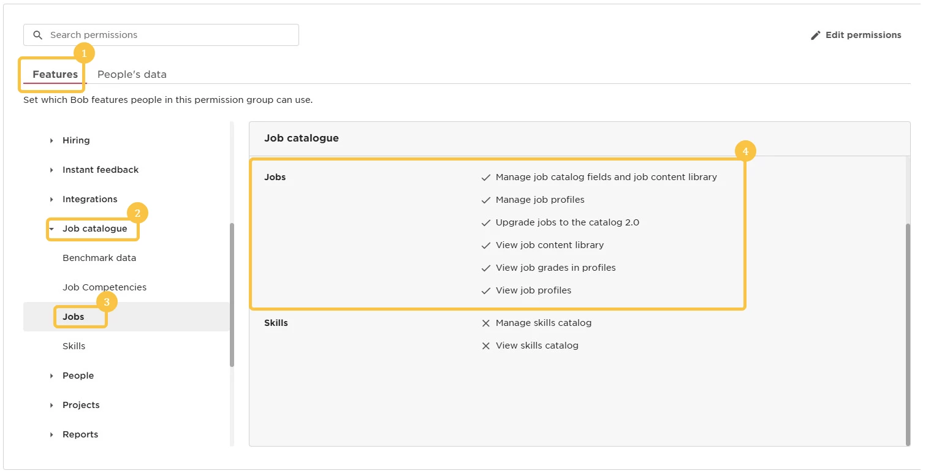This screenshot has width=931, height=476.
Task: Click the Job catalogue panel heading
Action: (x=302, y=138)
